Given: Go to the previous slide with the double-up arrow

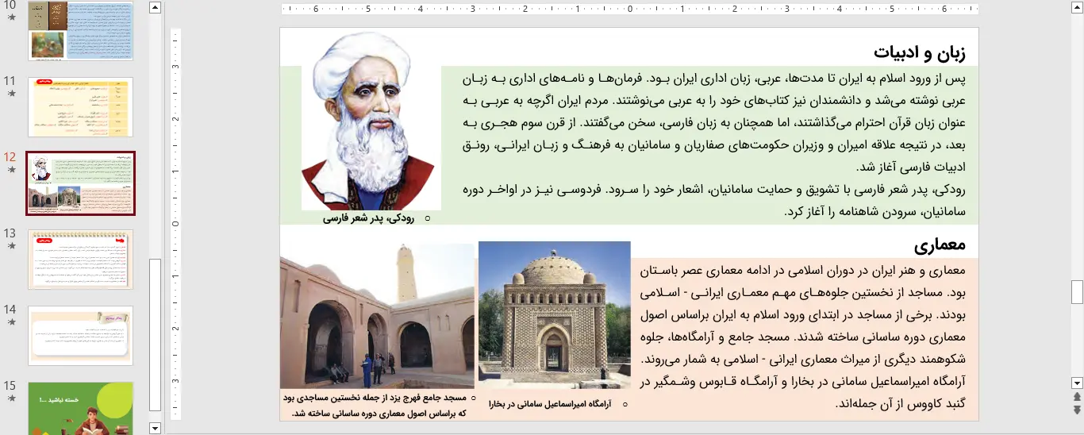Looking at the screenshot, I should click(x=1077, y=396).
